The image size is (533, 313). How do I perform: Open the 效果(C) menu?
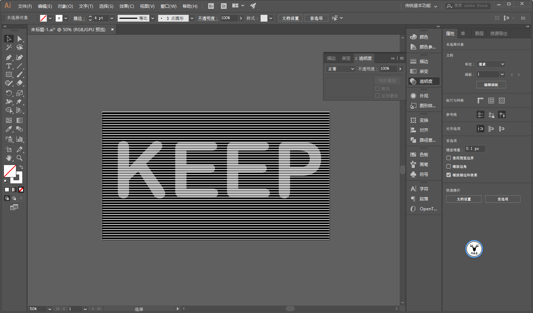tap(127, 6)
